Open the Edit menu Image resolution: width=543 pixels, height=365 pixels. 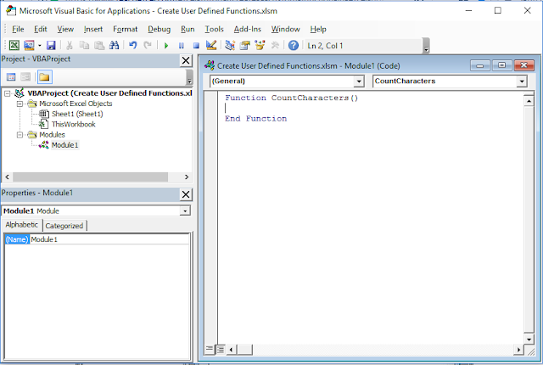click(x=40, y=29)
